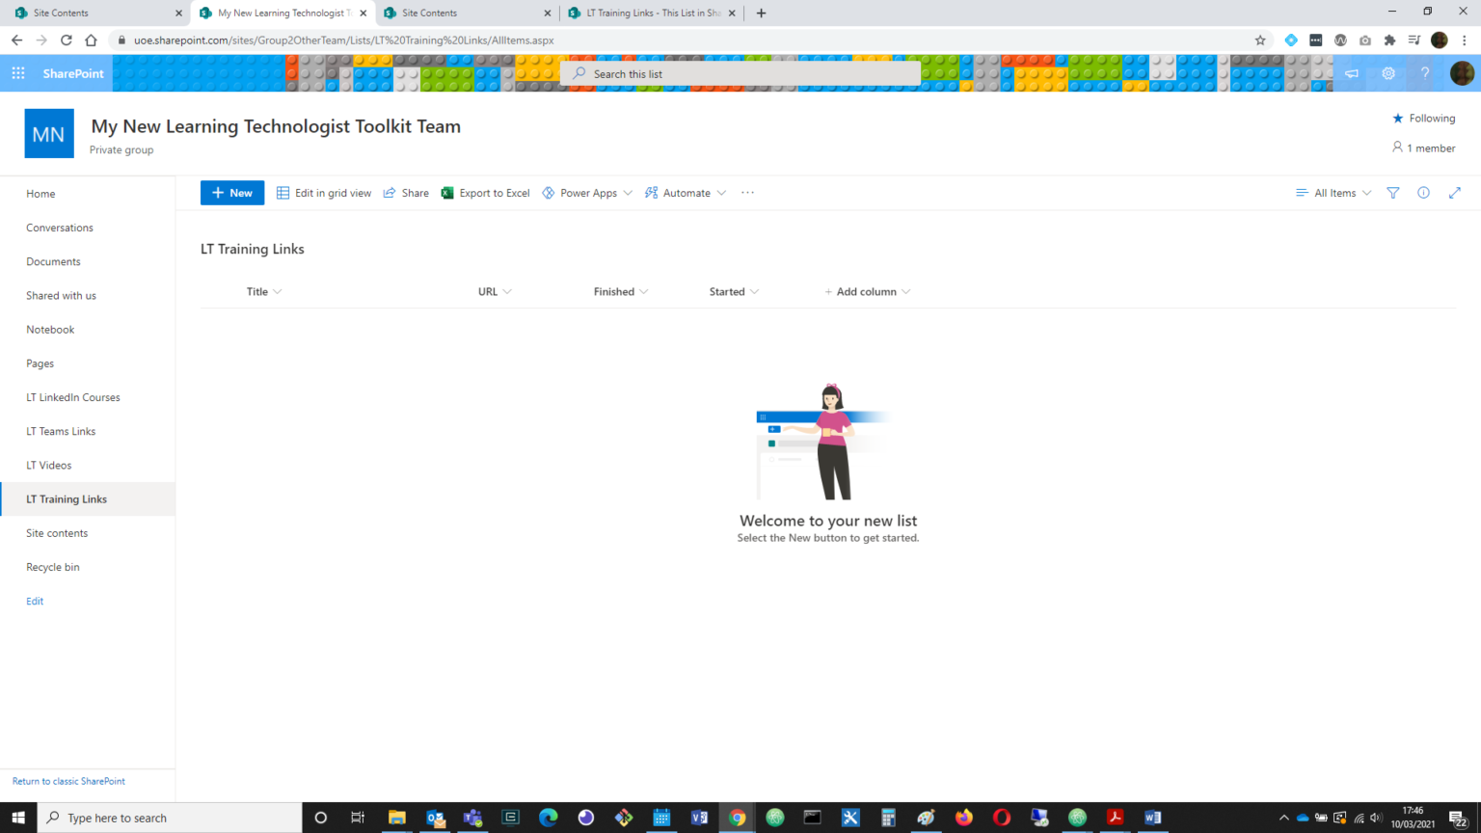The image size is (1481, 833).
Task: Show more commands via ellipsis
Action: [747, 193]
